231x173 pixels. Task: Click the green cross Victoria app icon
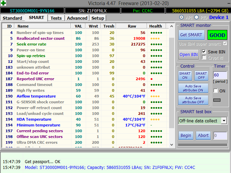[x=3, y=3]
